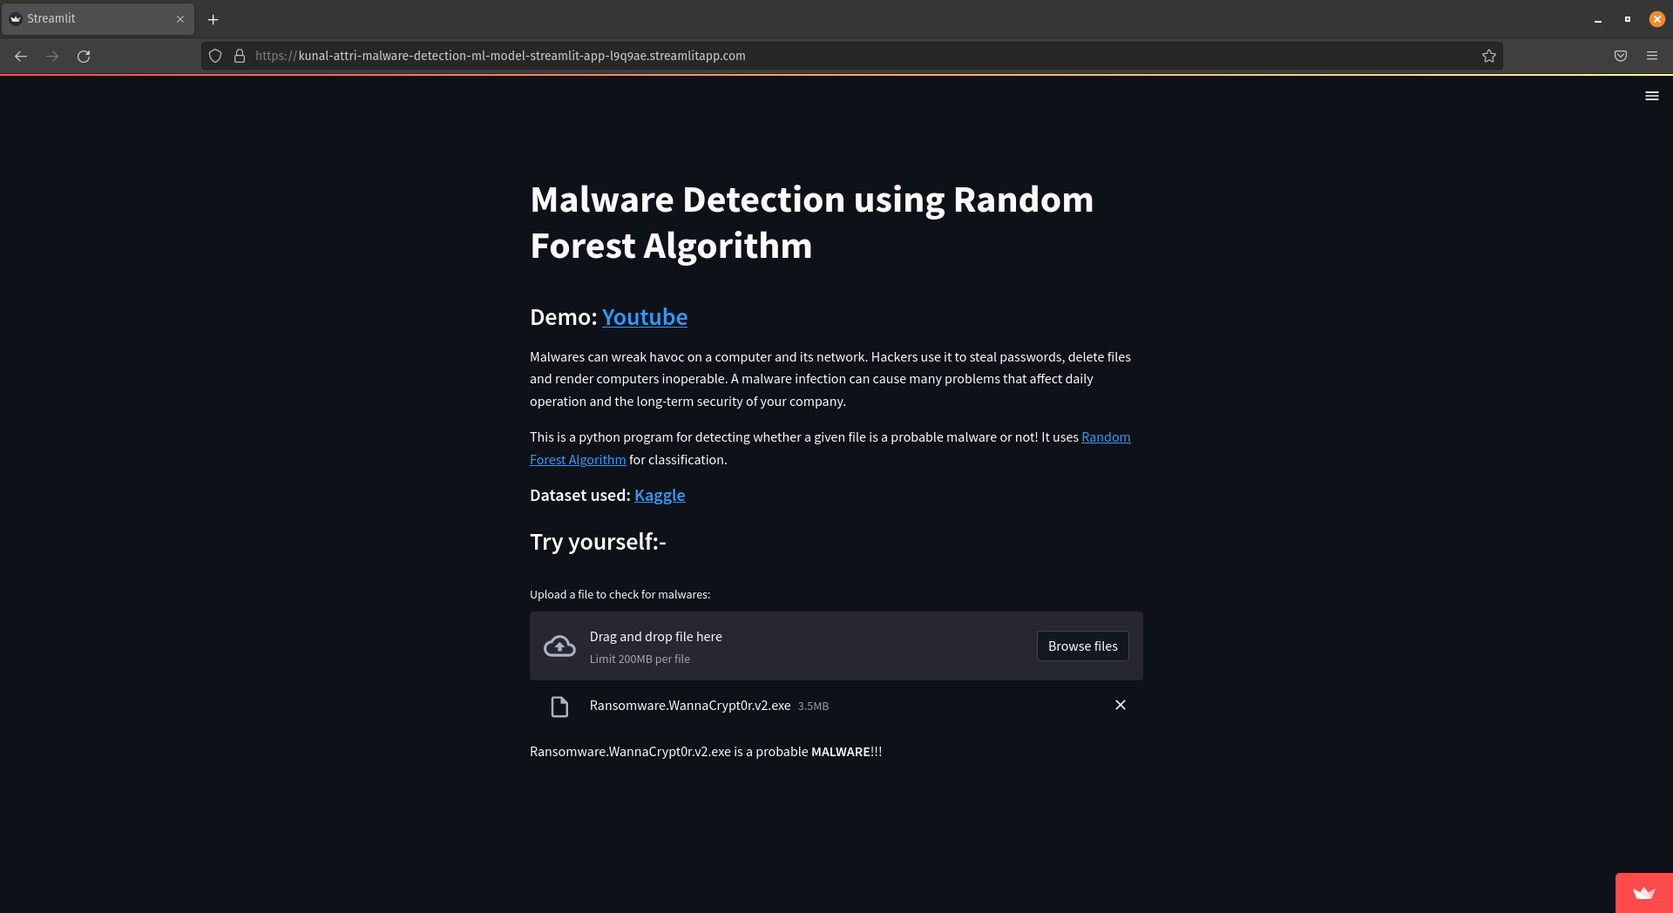Click the Save to Pocket icon
Screen dimensions: 1673x913
1620,56
